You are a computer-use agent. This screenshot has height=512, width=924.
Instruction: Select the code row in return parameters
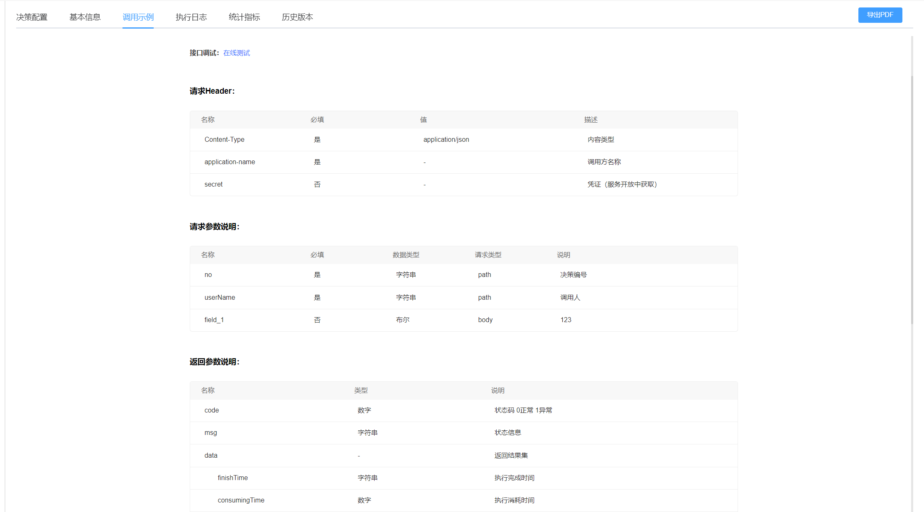coord(211,410)
